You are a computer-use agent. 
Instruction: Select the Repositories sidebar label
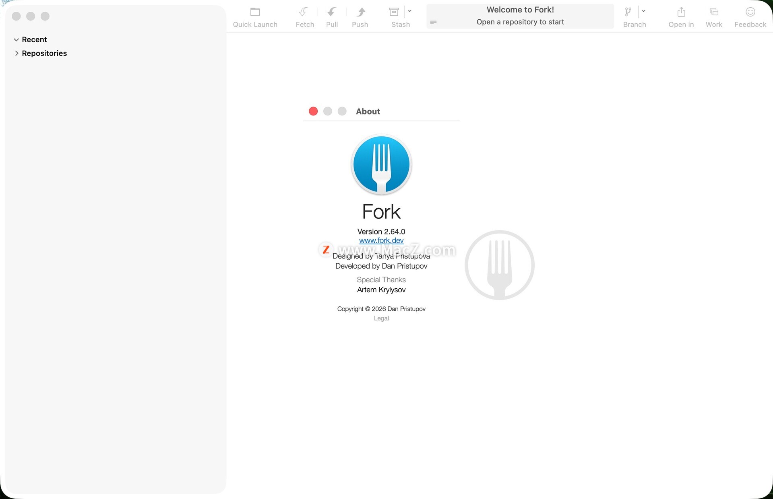[x=44, y=53]
